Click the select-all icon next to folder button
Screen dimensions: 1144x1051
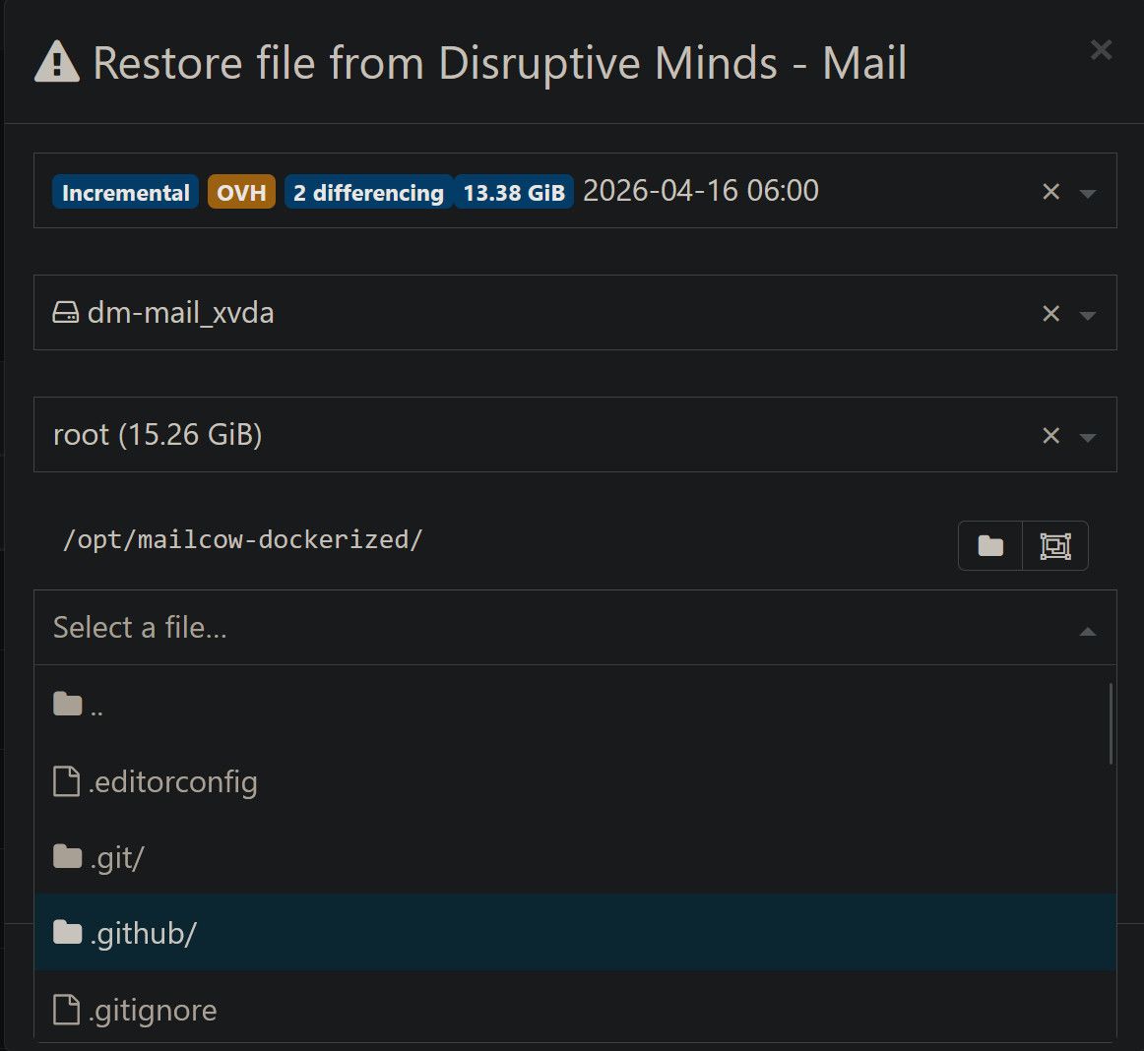click(1055, 546)
